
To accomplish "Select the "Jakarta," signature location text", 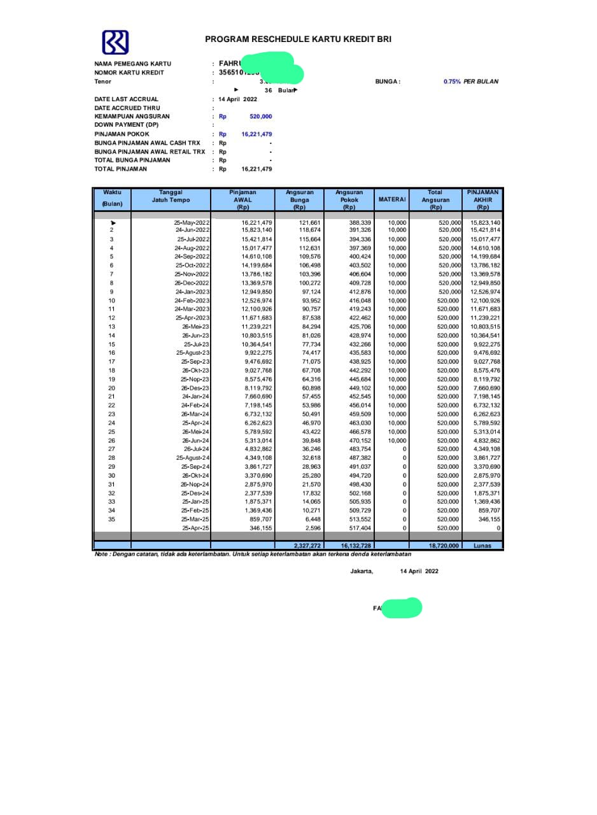I will (x=362, y=571).
